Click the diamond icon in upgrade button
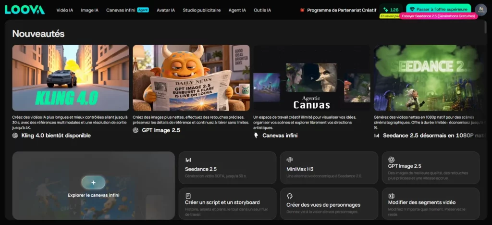Screen dimensions: 492x225 point(412,10)
